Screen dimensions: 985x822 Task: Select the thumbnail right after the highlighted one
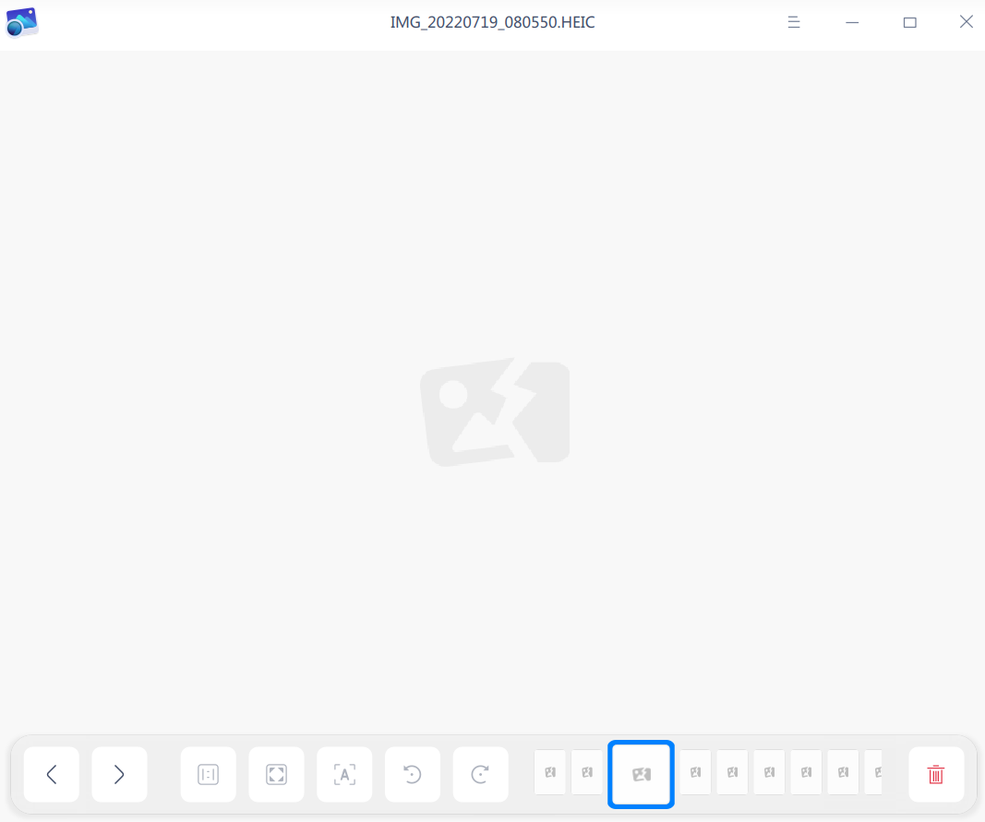pos(695,772)
